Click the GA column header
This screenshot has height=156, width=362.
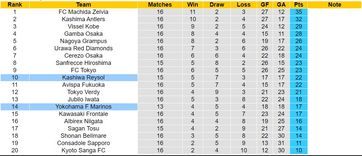pos(281,5)
